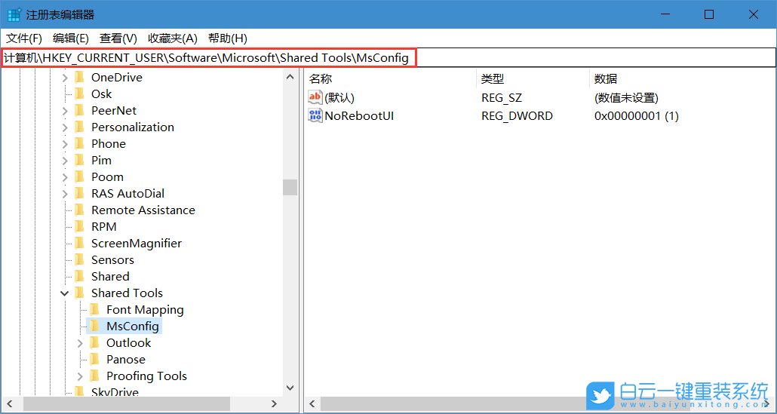777x414 pixels.
Task: Click the REG_DWORD type cell
Action: click(517, 116)
